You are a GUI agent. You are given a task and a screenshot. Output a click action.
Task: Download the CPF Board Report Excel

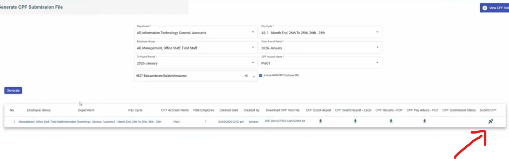point(355,121)
